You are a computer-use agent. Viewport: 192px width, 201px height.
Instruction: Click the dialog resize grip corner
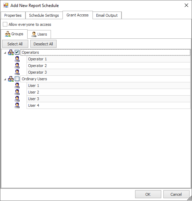(x=190, y=199)
